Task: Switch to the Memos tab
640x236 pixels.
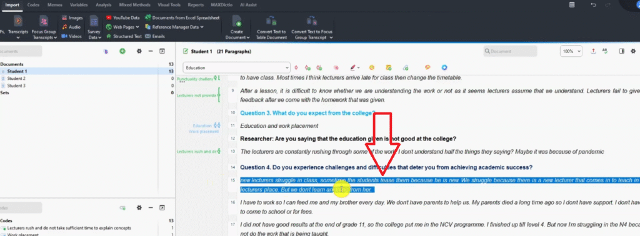Action: click(55, 5)
